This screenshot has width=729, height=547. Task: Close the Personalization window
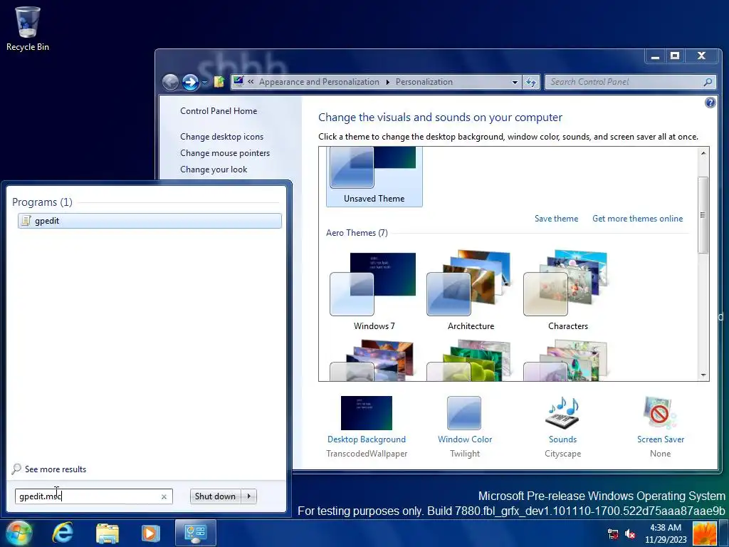click(x=701, y=56)
